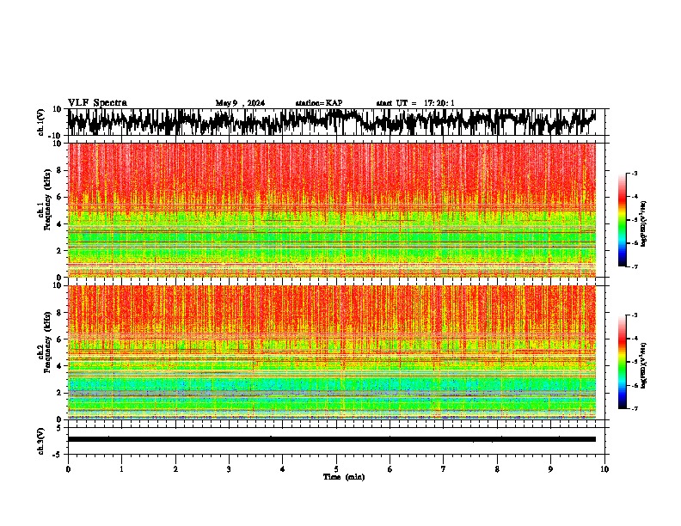Click the "8" kHz tick on ch.1 frequency axis
Screen dimensions: 681x526
coord(59,170)
